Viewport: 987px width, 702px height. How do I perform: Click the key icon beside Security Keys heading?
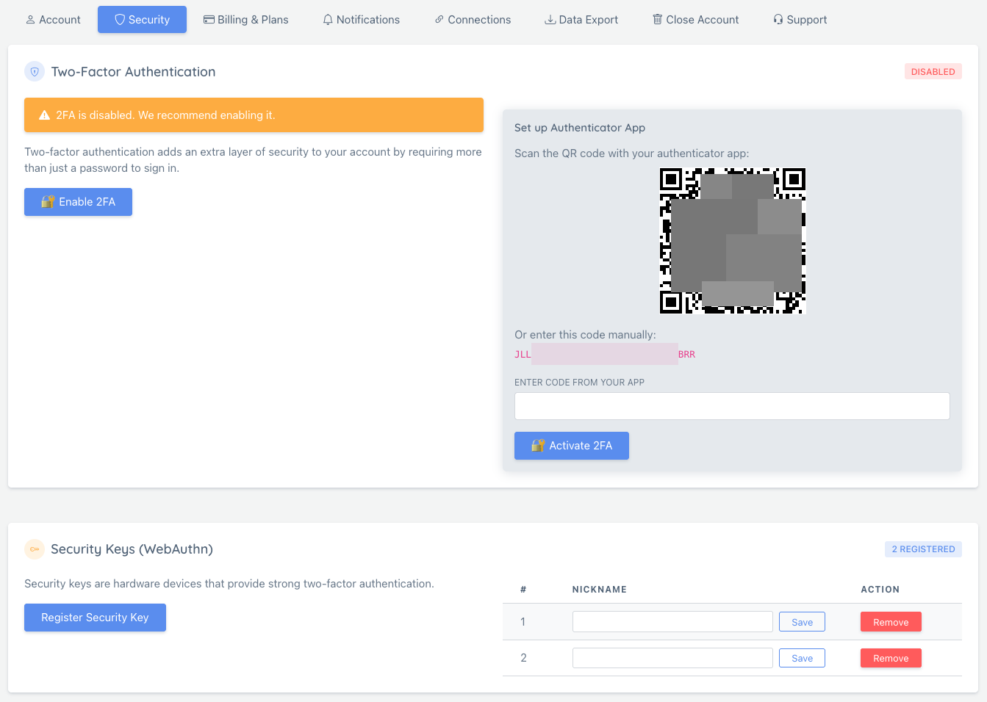(x=35, y=549)
